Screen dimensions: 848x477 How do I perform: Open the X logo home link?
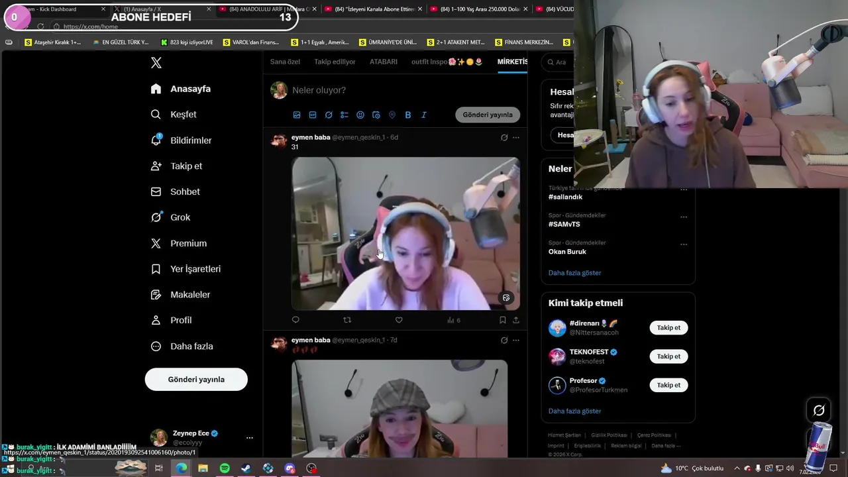pos(156,63)
